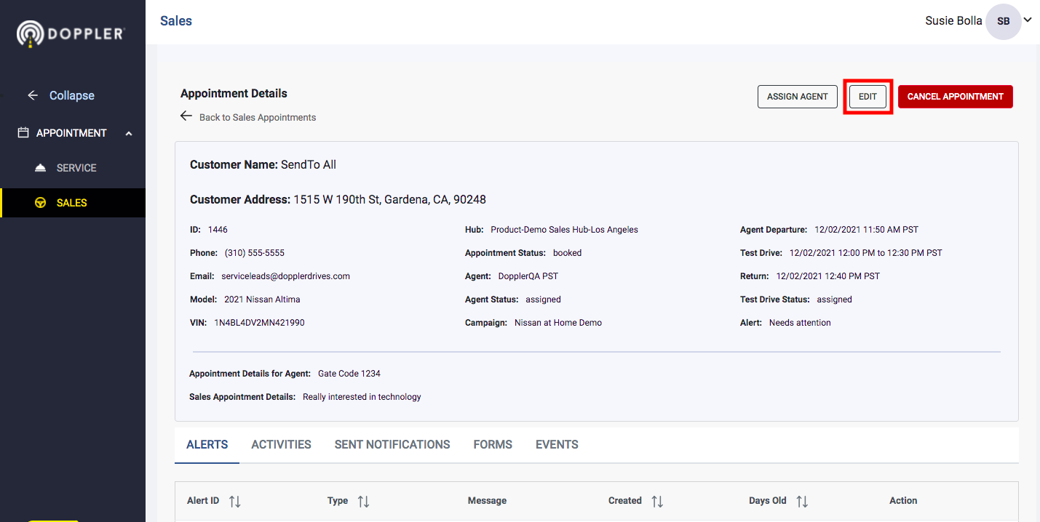Collapse the Appointment menu chevron

pyautogui.click(x=129, y=134)
